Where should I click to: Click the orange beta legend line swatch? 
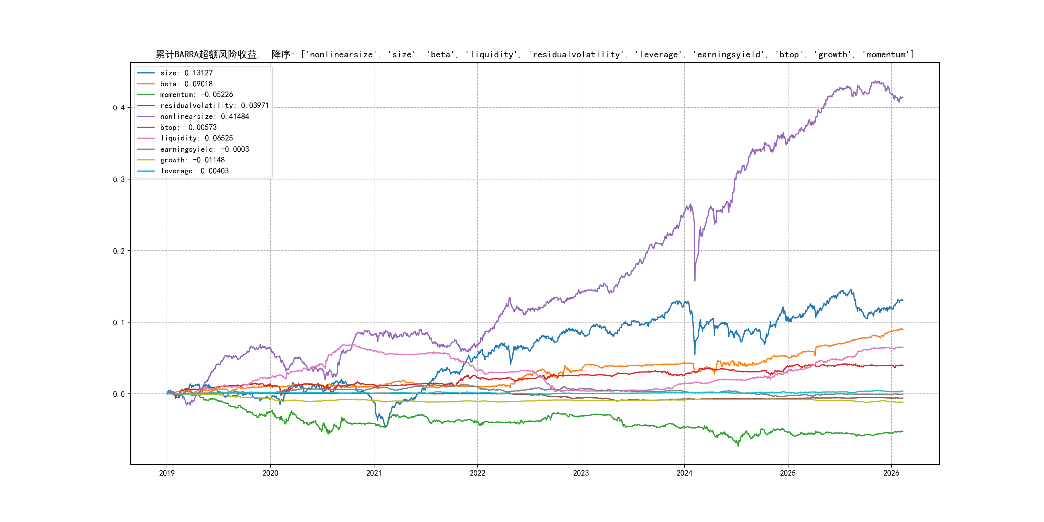pyautogui.click(x=146, y=84)
